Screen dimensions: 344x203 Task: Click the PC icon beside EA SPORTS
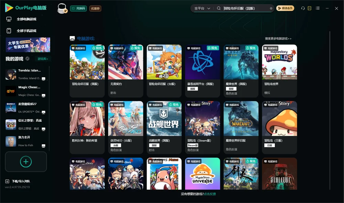tap(43, 112)
